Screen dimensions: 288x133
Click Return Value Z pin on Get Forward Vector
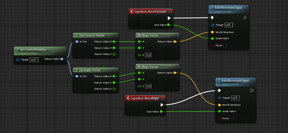click(114, 54)
